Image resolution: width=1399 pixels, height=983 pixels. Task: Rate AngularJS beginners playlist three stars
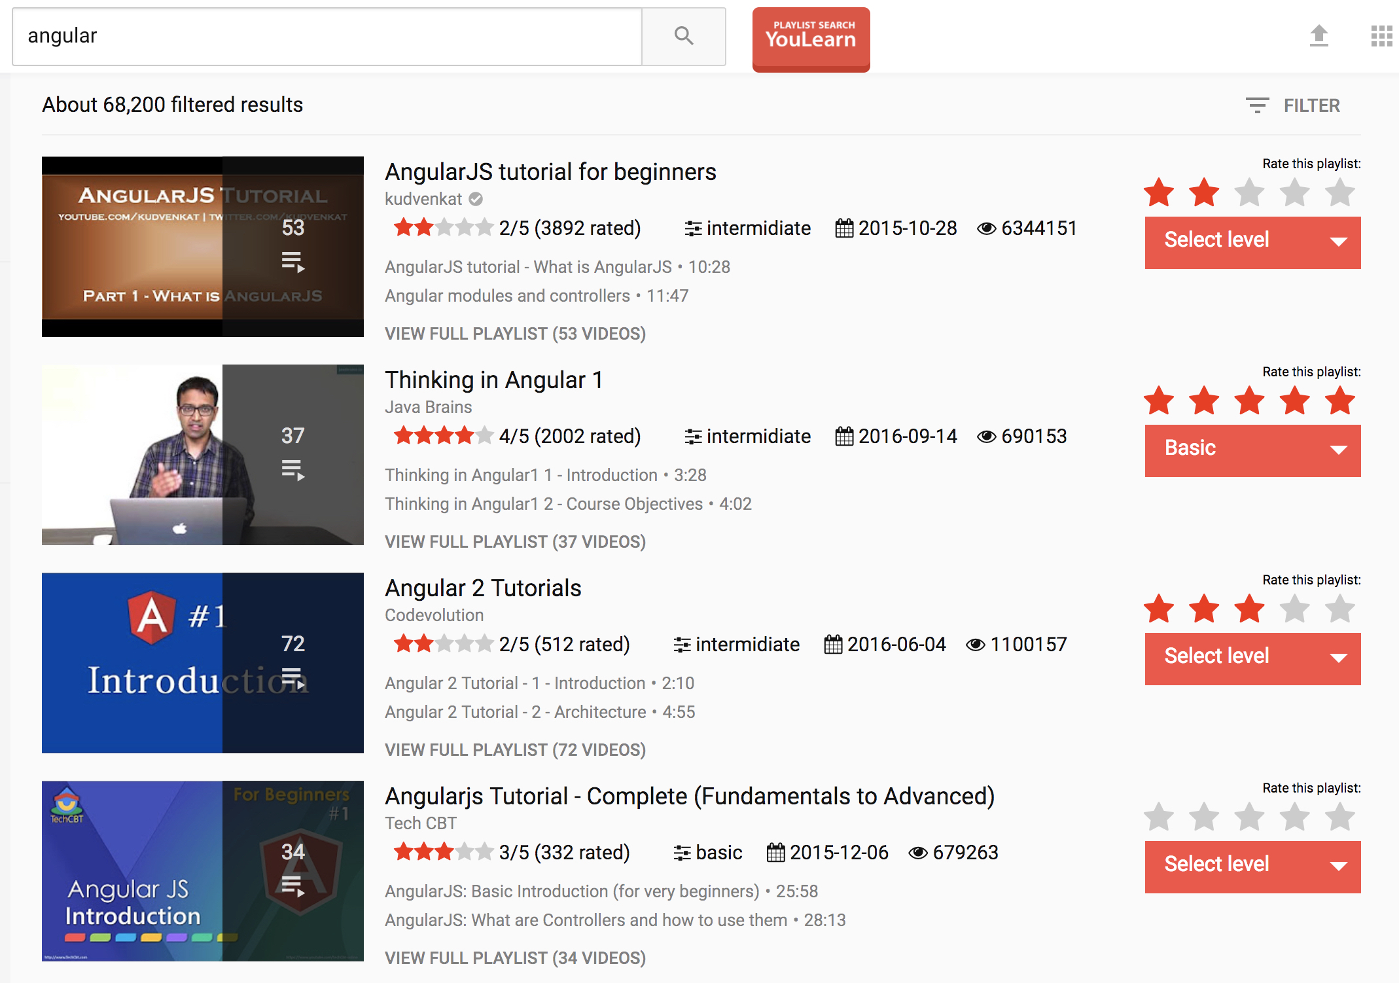click(1249, 193)
